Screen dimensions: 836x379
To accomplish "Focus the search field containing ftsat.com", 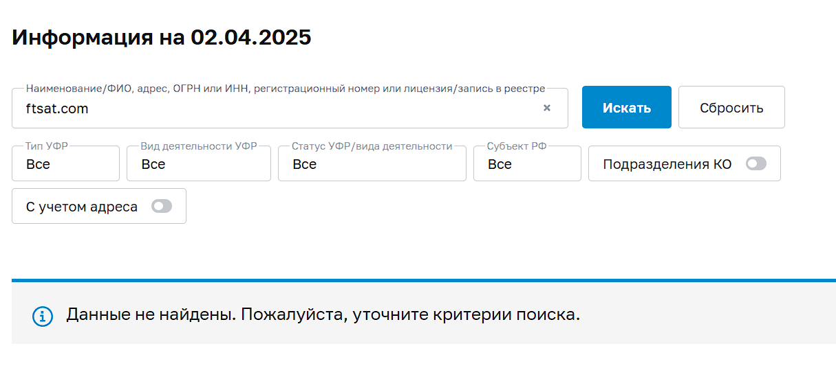I will 275,108.
